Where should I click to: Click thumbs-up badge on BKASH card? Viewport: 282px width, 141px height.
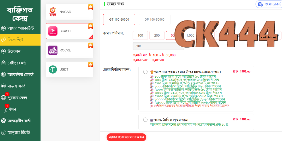91,26
